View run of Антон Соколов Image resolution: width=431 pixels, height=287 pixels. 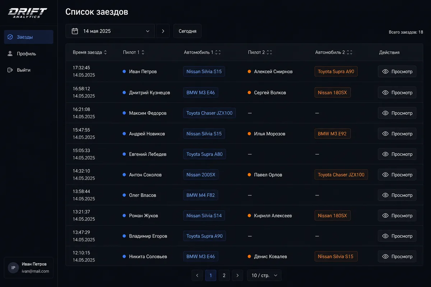397,175
